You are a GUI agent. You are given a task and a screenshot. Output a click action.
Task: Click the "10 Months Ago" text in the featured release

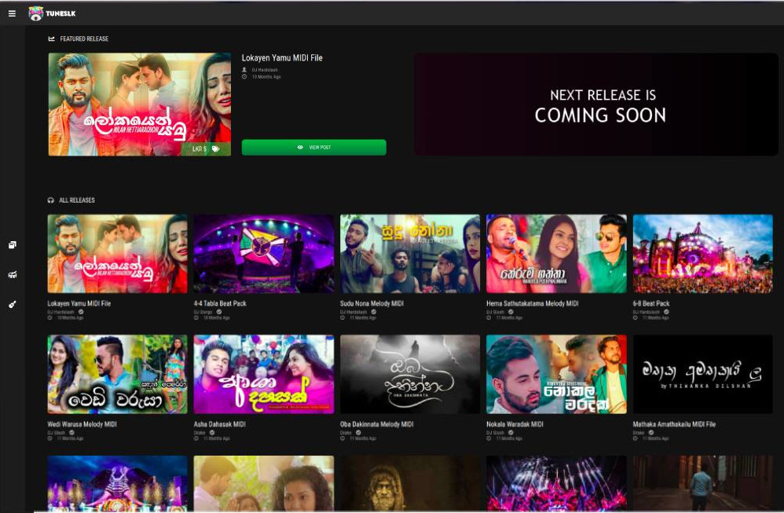pyautogui.click(x=266, y=77)
